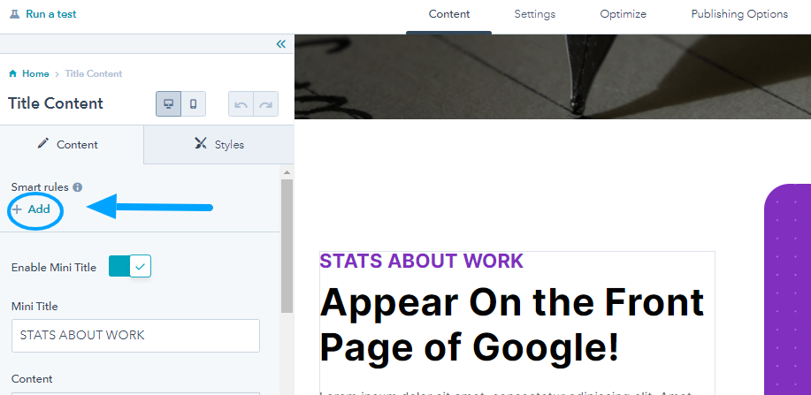
Task: Click the sidebar vertical scrollbar thumb
Action: point(287,246)
